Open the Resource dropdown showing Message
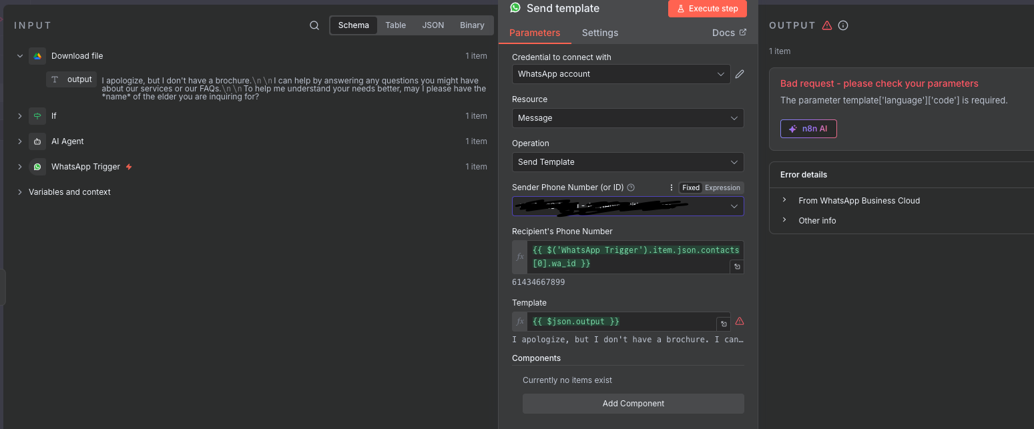The image size is (1034, 429). coord(627,118)
